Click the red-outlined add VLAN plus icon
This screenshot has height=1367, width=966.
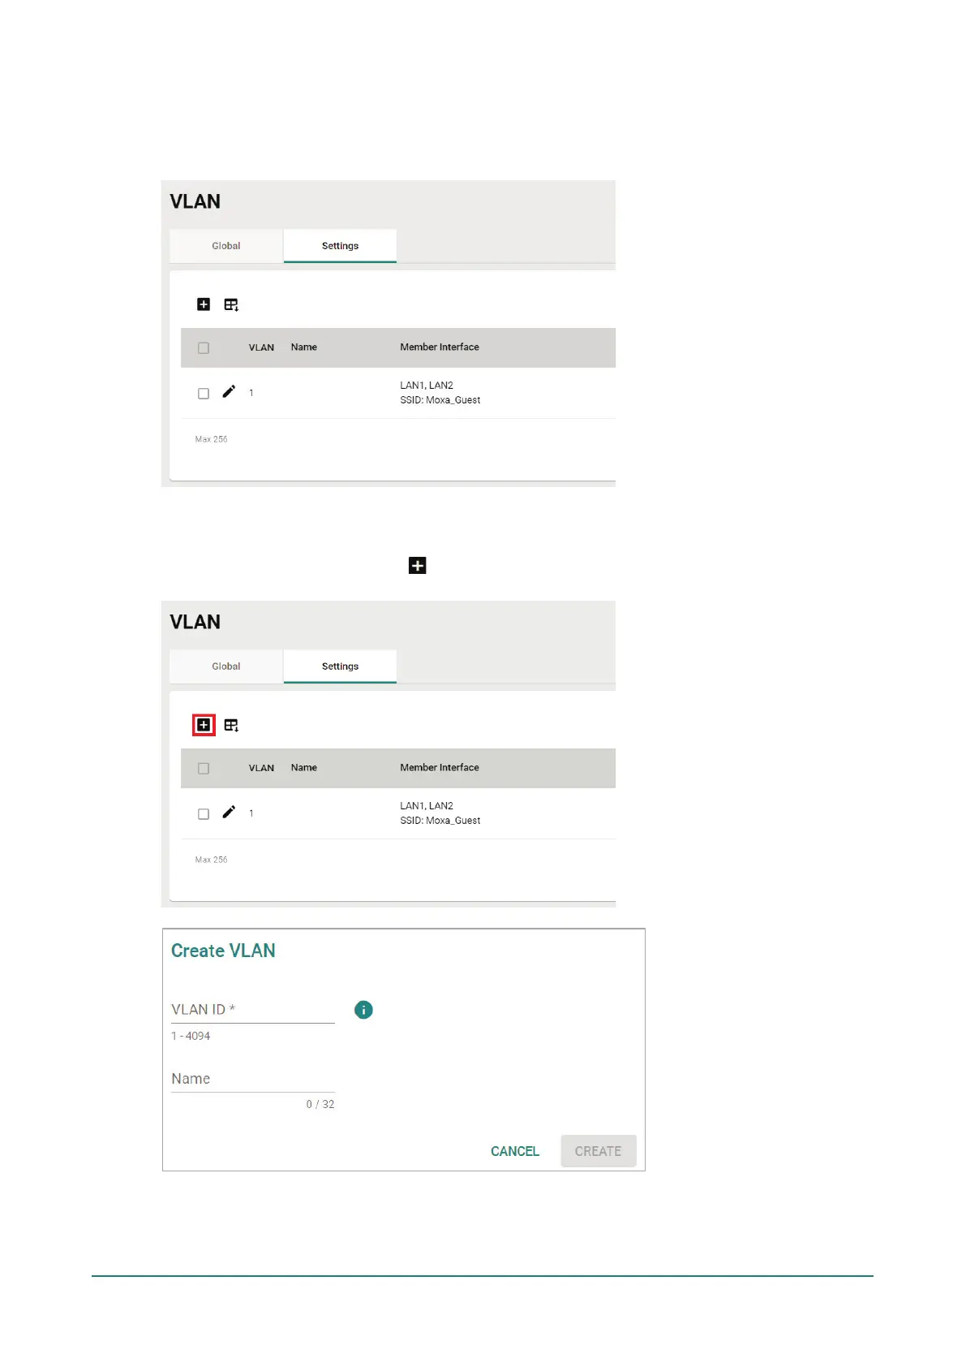[204, 725]
